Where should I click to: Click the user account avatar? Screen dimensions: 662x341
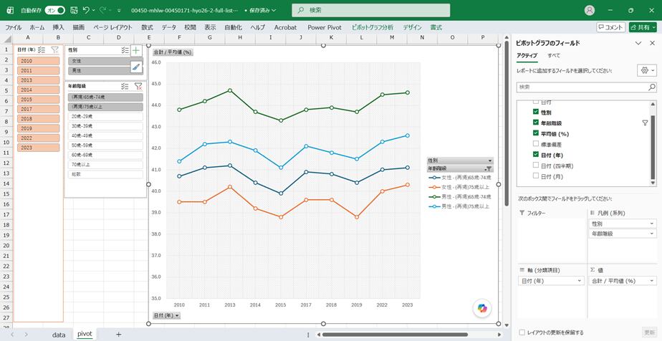[x=590, y=10]
